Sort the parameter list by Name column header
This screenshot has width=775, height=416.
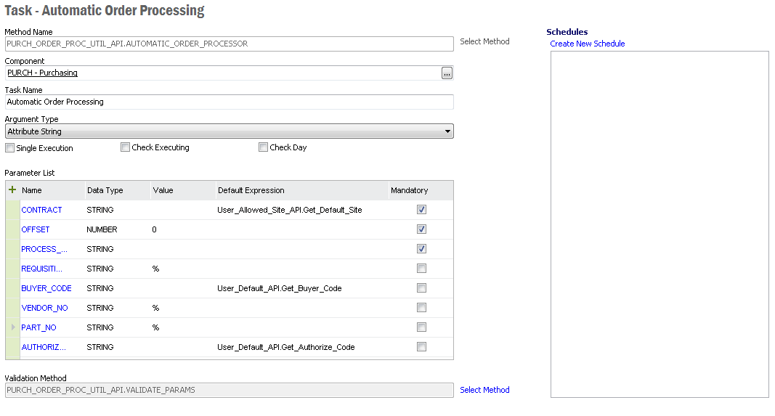click(x=32, y=190)
